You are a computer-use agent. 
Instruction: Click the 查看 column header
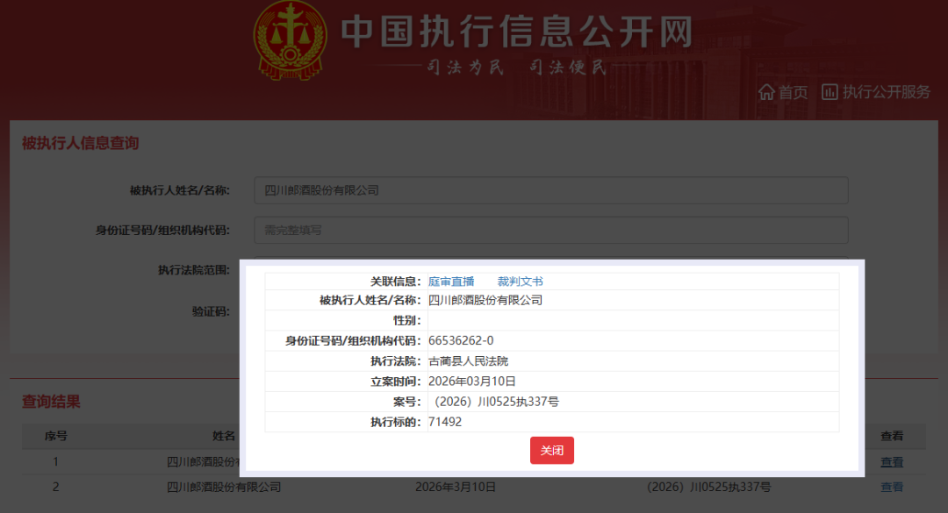pyautogui.click(x=891, y=436)
